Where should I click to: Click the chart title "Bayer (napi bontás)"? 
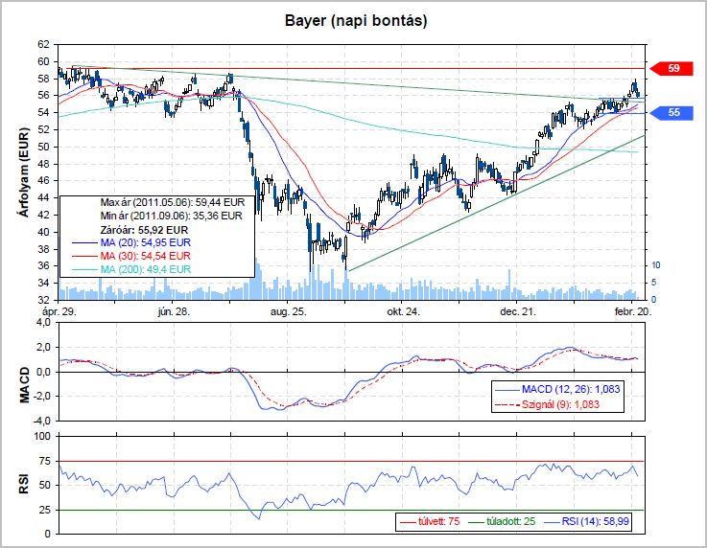click(x=356, y=21)
